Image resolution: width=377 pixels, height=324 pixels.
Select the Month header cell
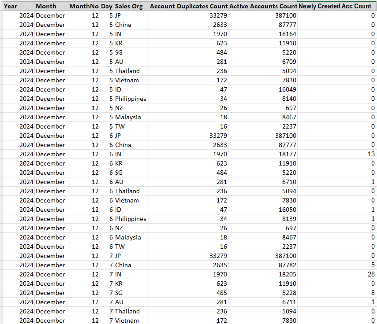coord(52,6)
